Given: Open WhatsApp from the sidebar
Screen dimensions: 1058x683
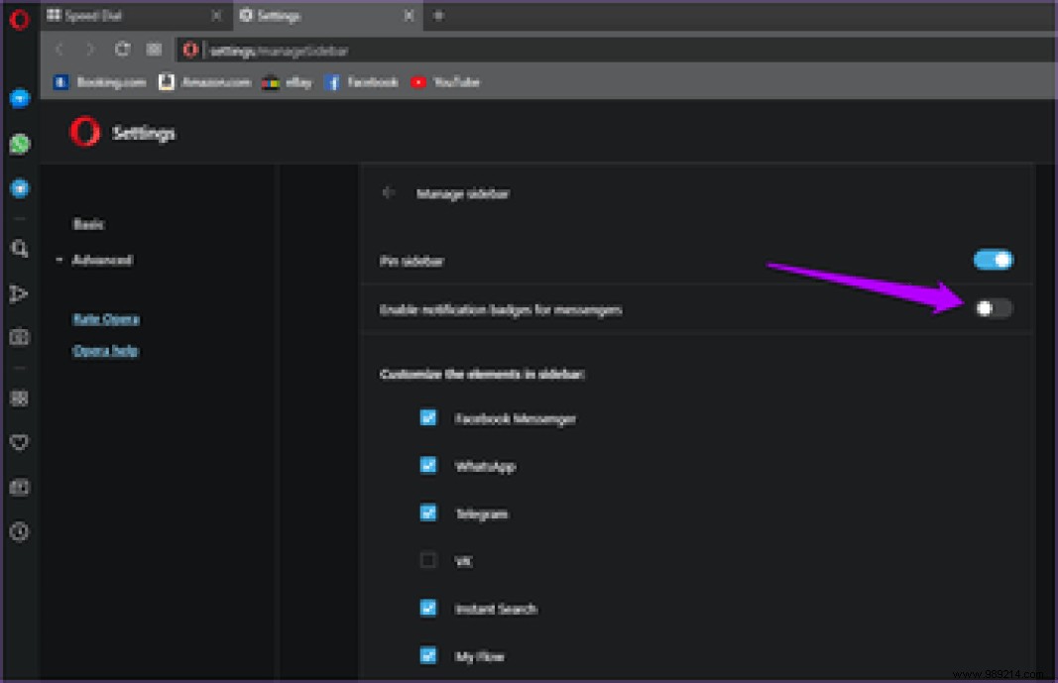Looking at the screenshot, I should 19,144.
